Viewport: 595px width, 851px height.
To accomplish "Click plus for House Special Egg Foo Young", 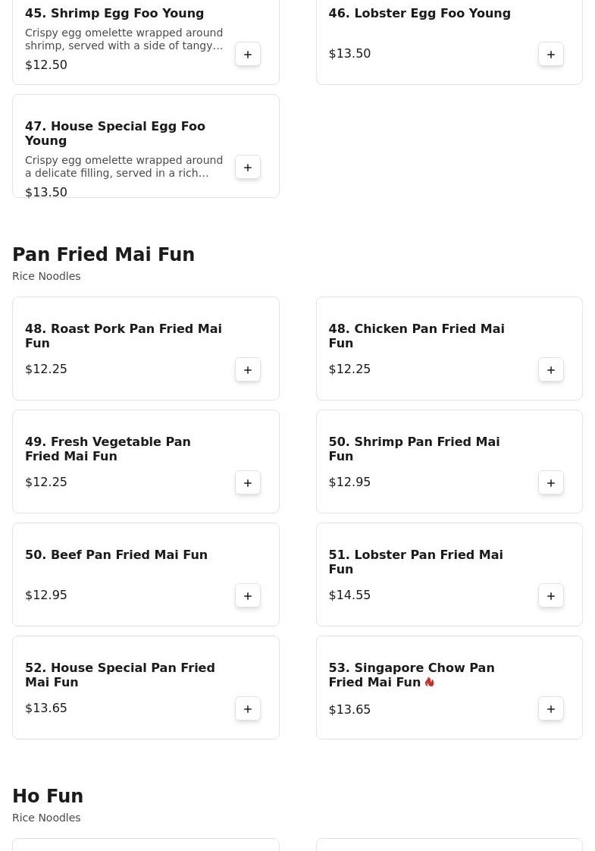I will pyautogui.click(x=248, y=168).
